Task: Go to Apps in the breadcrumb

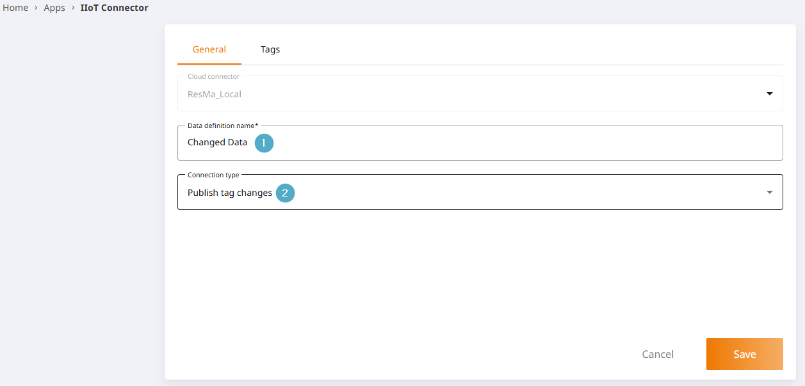Action: tap(54, 8)
